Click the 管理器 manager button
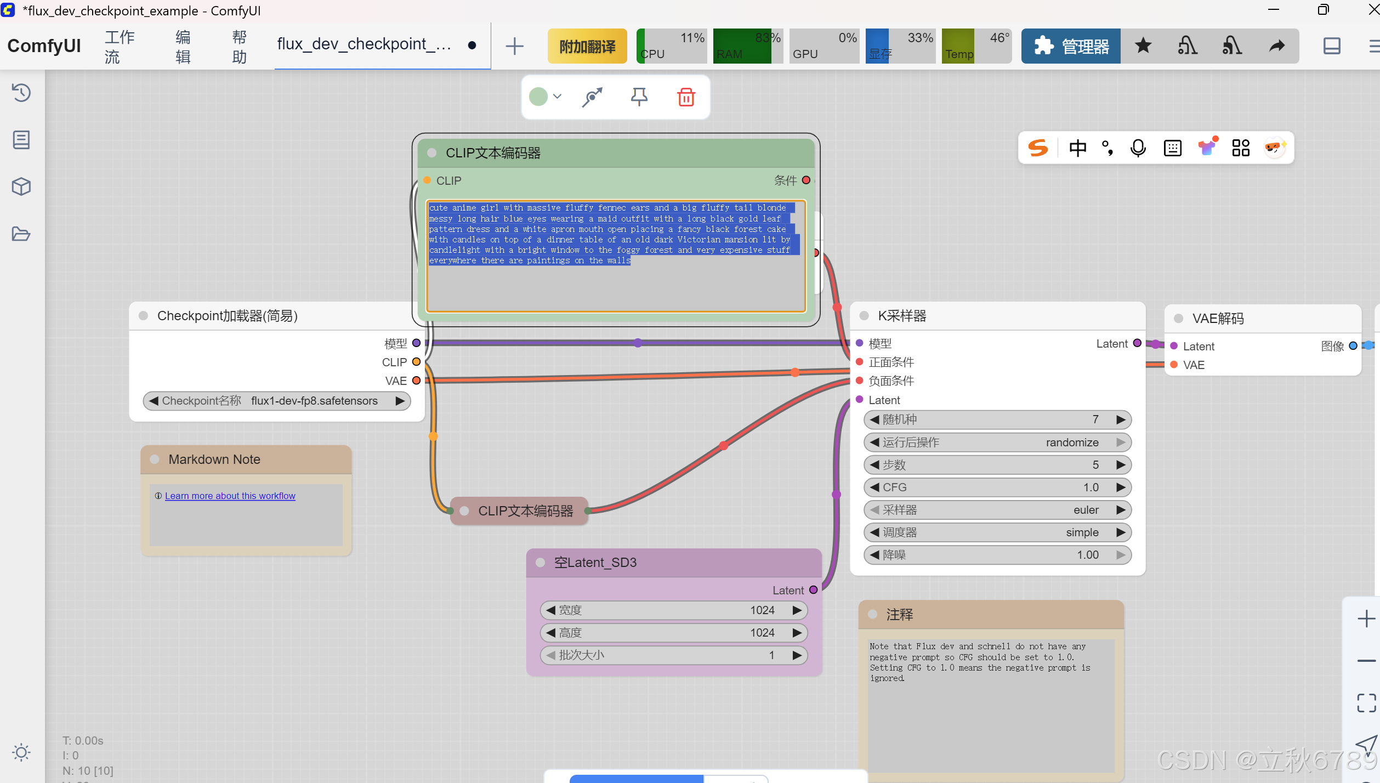The image size is (1380, 783). pyautogui.click(x=1071, y=47)
